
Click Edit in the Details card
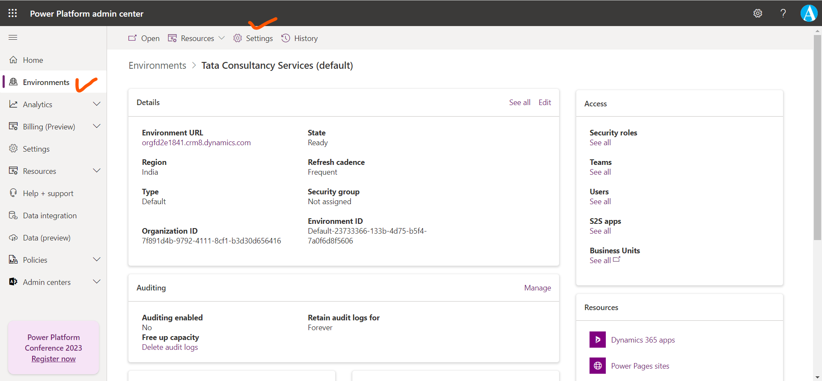(545, 103)
